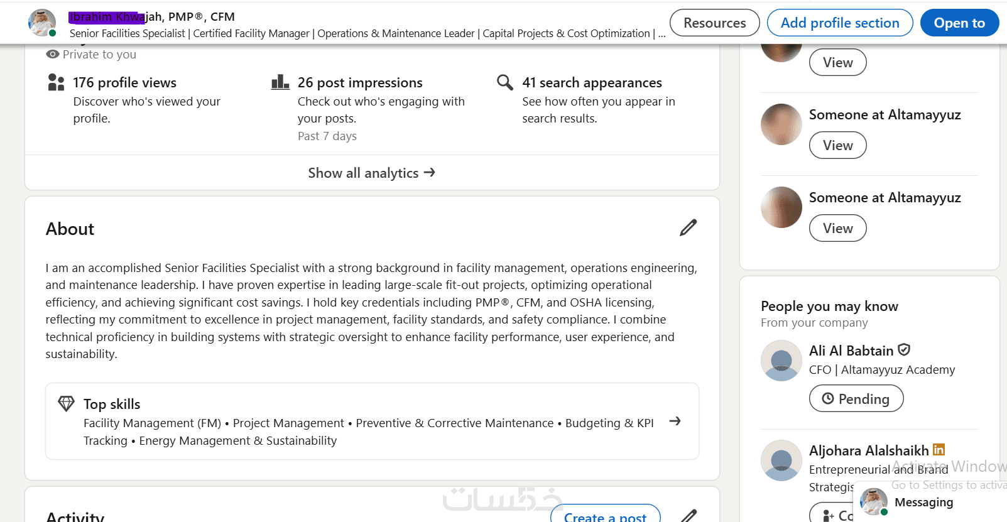
Task: Click Ali Al Babtain's profile avatar
Action: tap(781, 361)
